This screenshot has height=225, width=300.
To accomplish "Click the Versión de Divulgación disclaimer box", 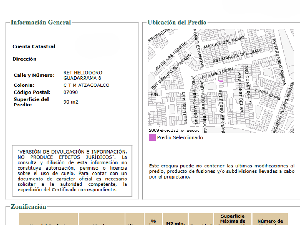I will [72, 170].
